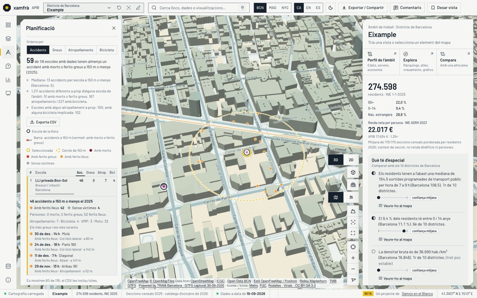Viewport: 477px width, 298px height.
Task: Zoom out with the minus button
Action: pyautogui.click(x=353, y=269)
